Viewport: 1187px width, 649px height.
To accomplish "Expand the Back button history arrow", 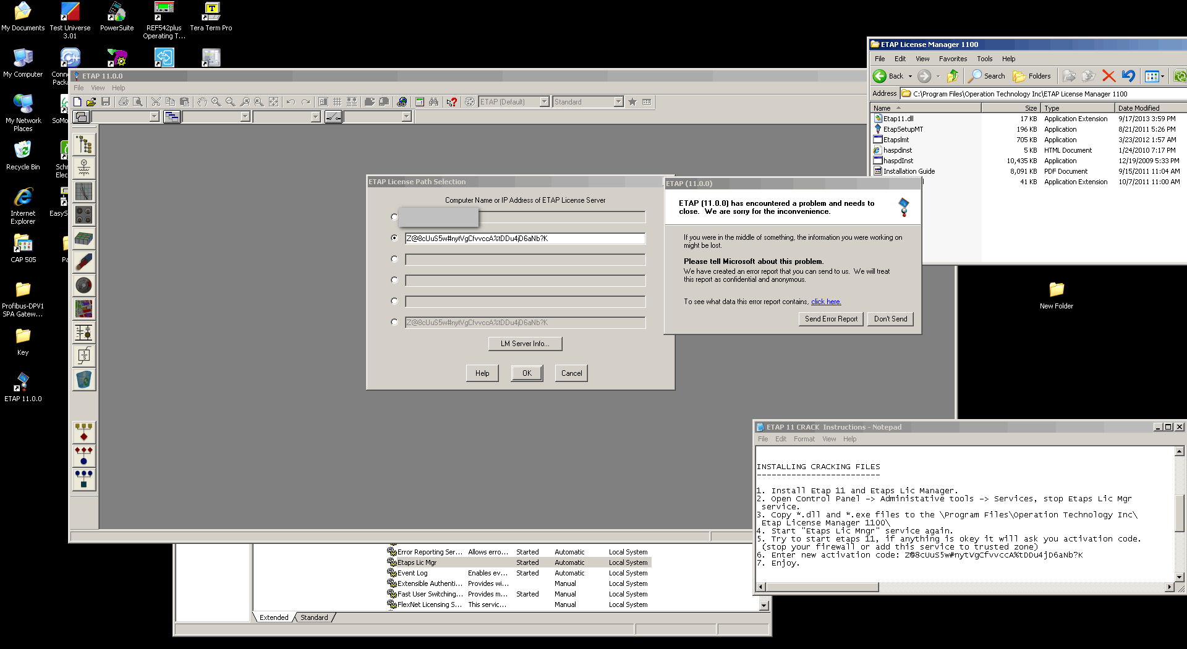I will pos(910,76).
